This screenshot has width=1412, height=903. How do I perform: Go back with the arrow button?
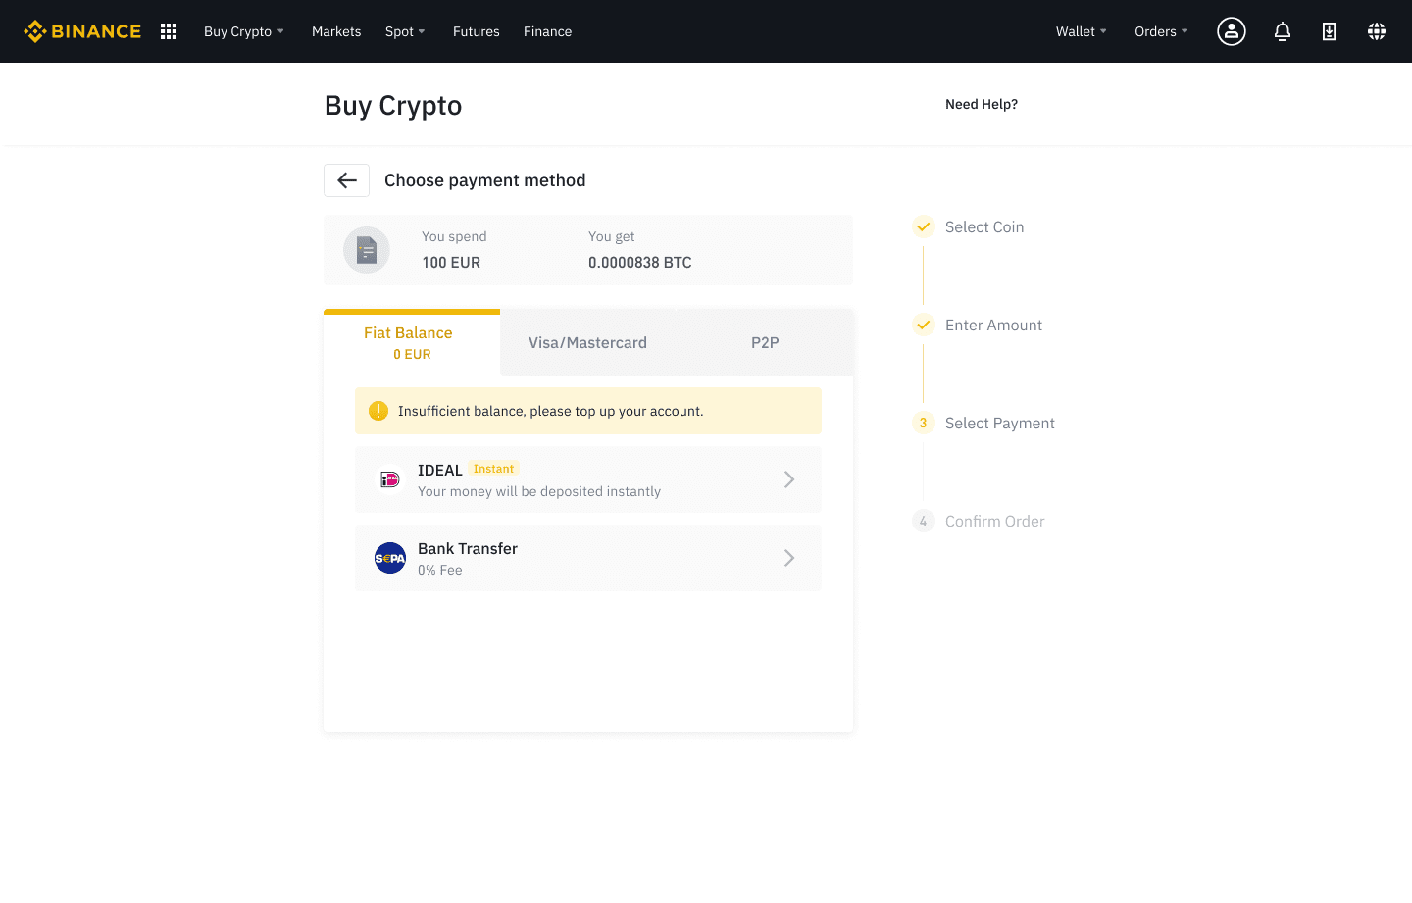347,180
